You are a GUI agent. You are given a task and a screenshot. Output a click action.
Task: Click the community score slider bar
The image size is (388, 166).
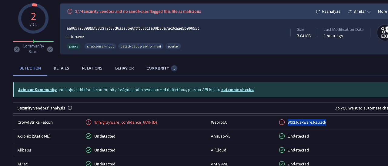tap(33, 41)
